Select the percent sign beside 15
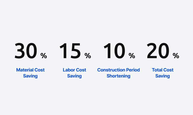 point(88,56)
